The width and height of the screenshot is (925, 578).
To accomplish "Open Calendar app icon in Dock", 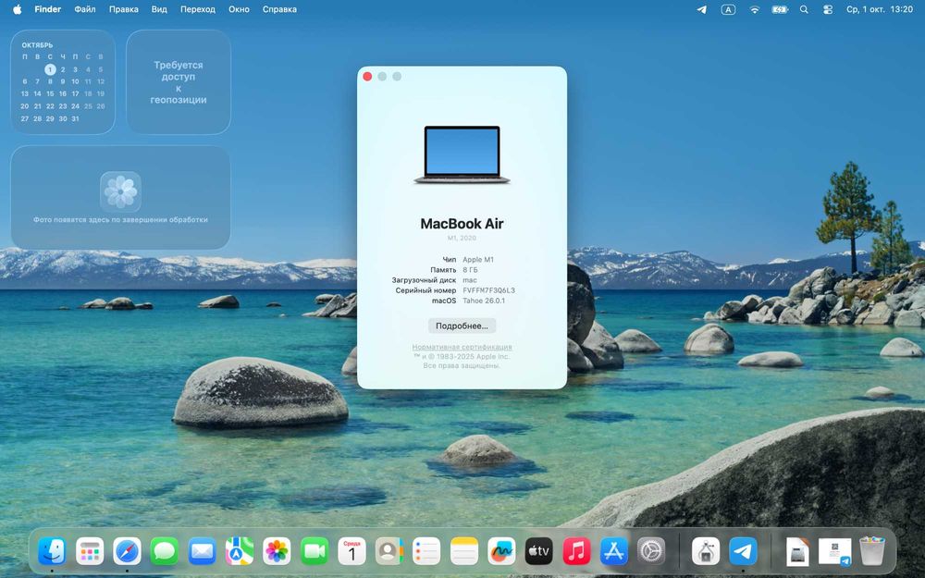I will pos(351,551).
